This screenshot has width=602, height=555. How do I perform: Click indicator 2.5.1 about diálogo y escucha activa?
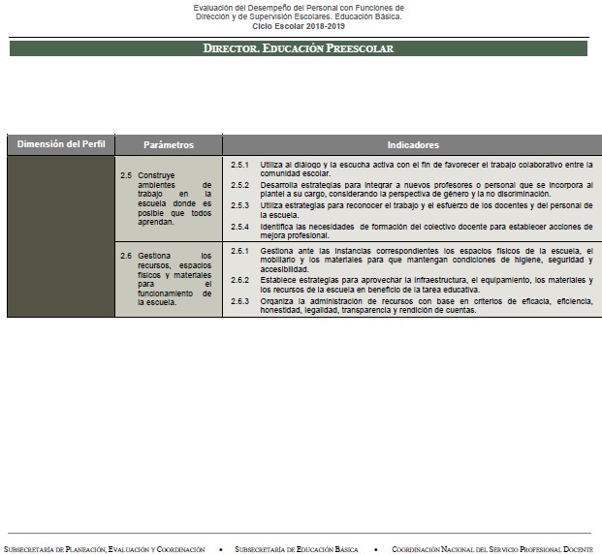point(412,170)
